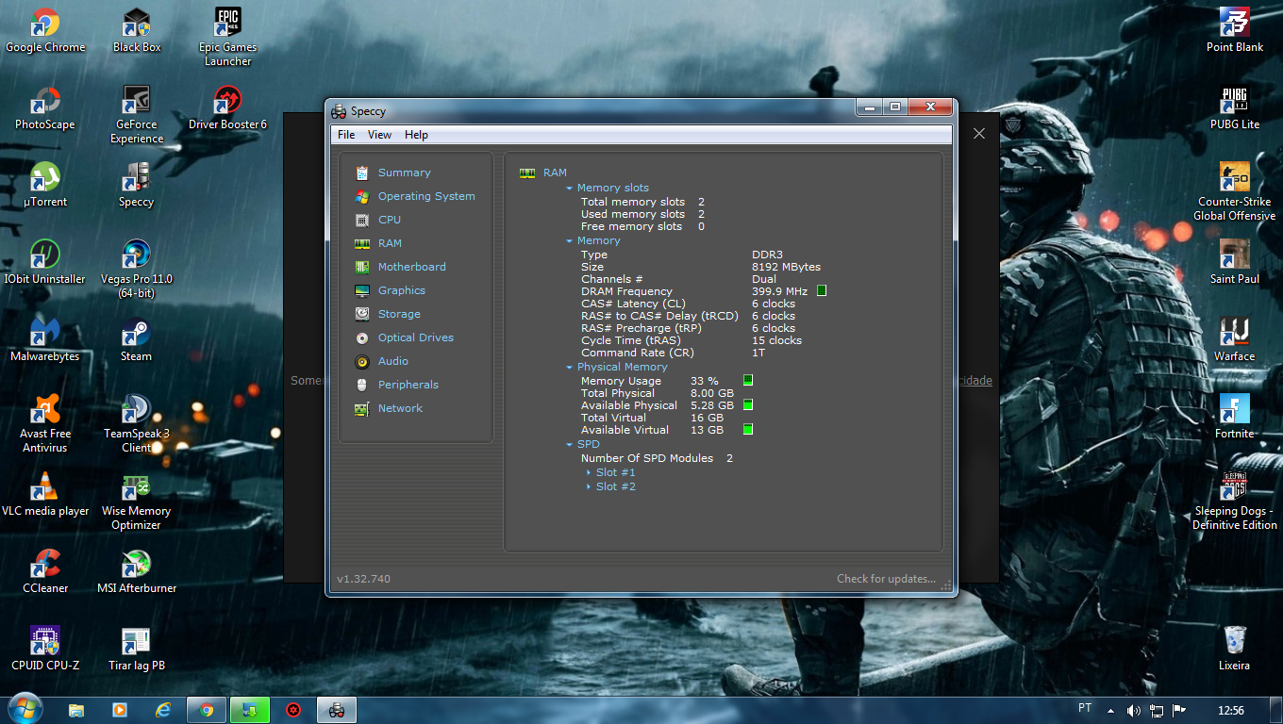
Task: Show hidden system tray icons arrow
Action: (1110, 711)
